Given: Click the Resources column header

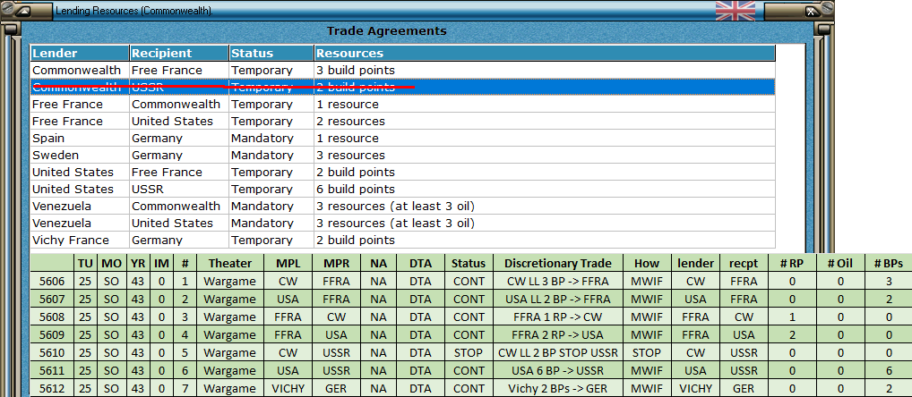Looking at the screenshot, I should coord(545,54).
